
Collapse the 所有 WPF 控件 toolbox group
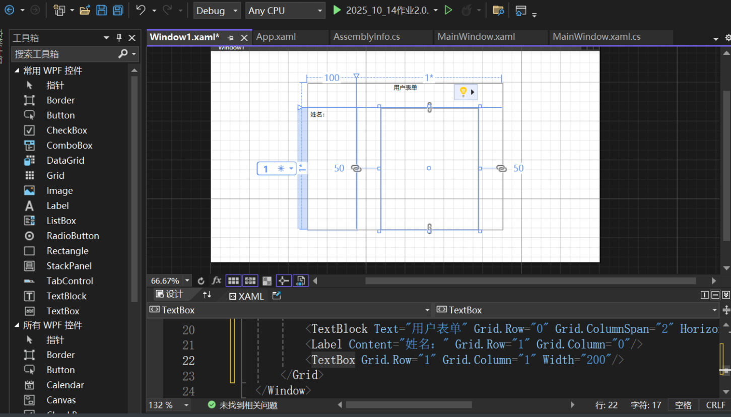click(x=17, y=325)
